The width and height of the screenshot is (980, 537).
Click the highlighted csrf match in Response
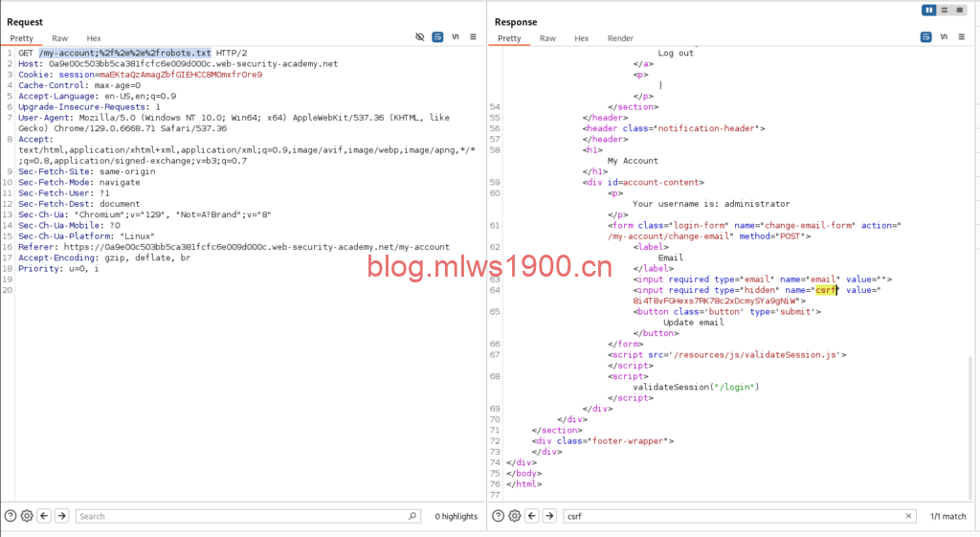click(x=826, y=290)
